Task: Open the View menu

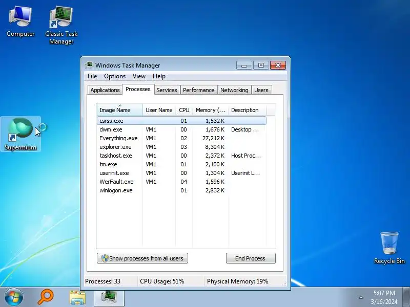Action: 139,76
